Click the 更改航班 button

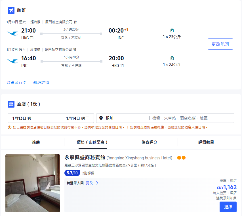click(x=220, y=44)
